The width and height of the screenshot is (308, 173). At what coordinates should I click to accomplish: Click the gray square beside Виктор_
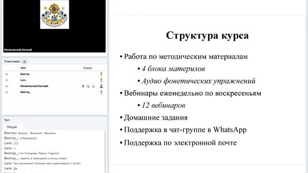(x=7, y=92)
